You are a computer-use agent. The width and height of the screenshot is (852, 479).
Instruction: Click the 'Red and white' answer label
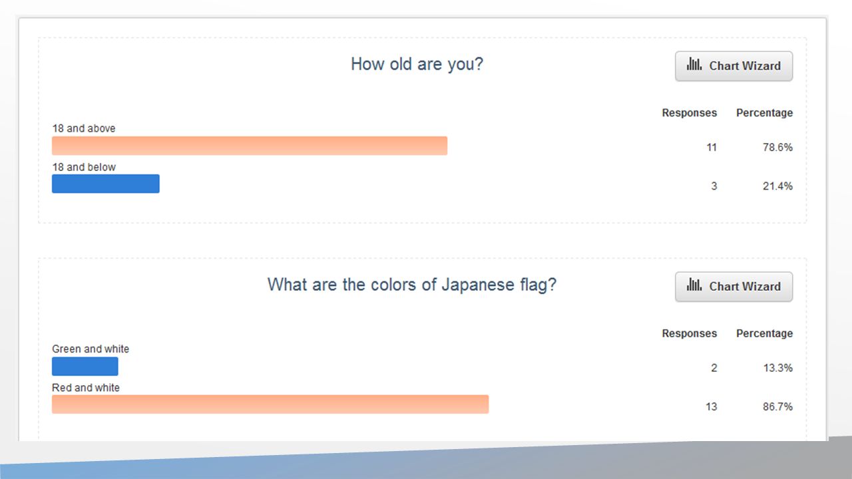(x=86, y=387)
